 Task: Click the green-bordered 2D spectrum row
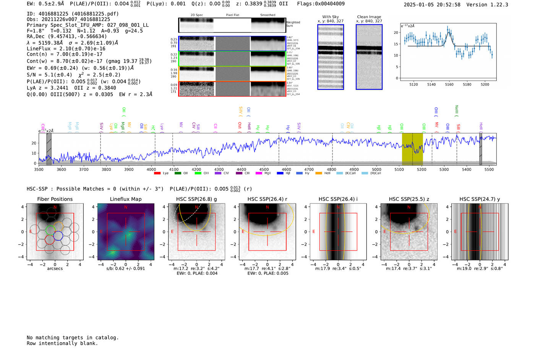232,58
